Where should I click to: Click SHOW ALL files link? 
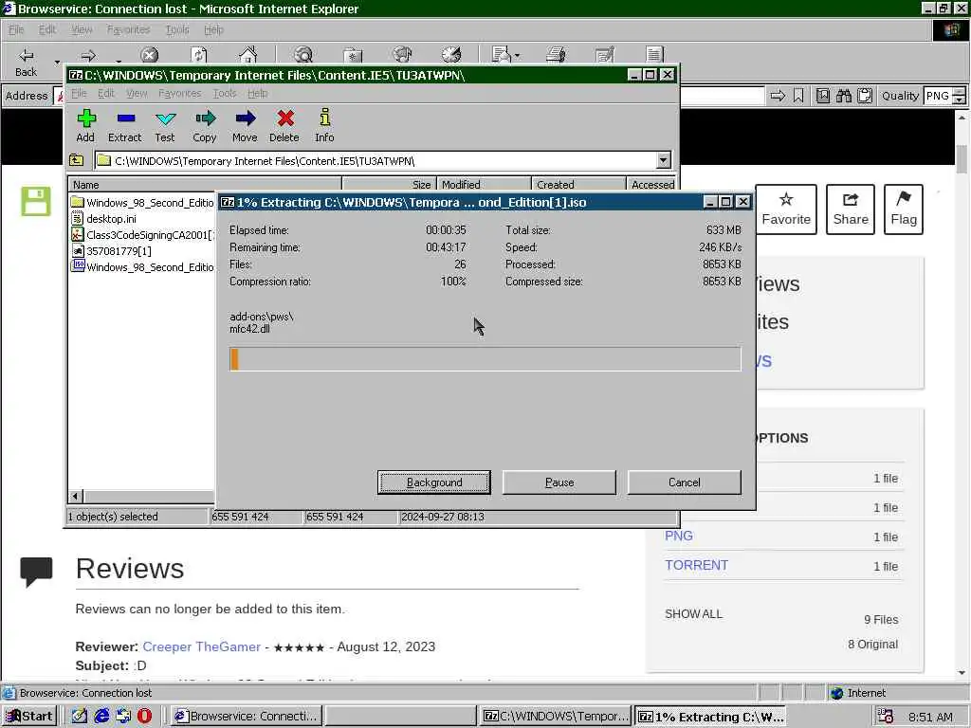click(693, 614)
